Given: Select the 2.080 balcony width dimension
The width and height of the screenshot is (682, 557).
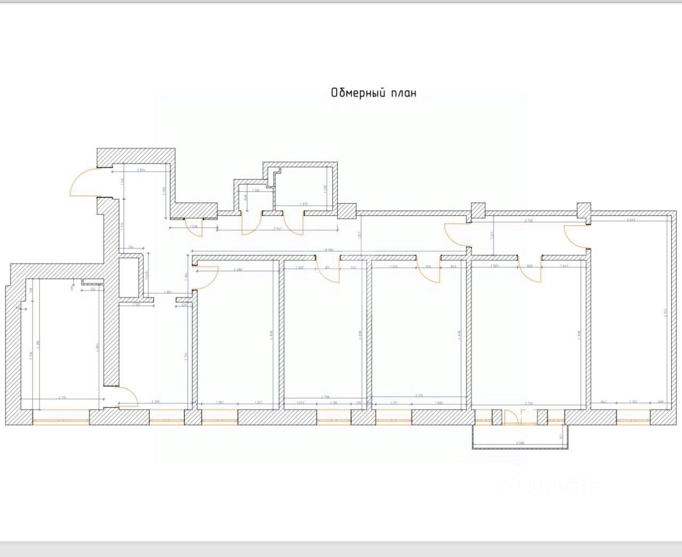Looking at the screenshot, I should point(521,443).
